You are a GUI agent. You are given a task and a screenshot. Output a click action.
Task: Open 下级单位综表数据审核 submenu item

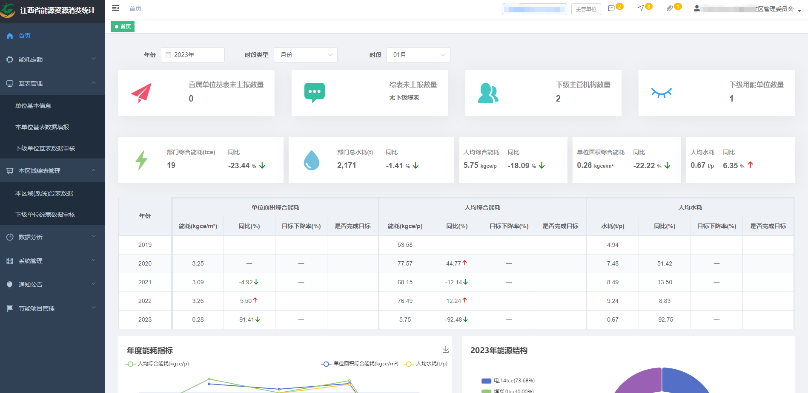[x=52, y=215]
